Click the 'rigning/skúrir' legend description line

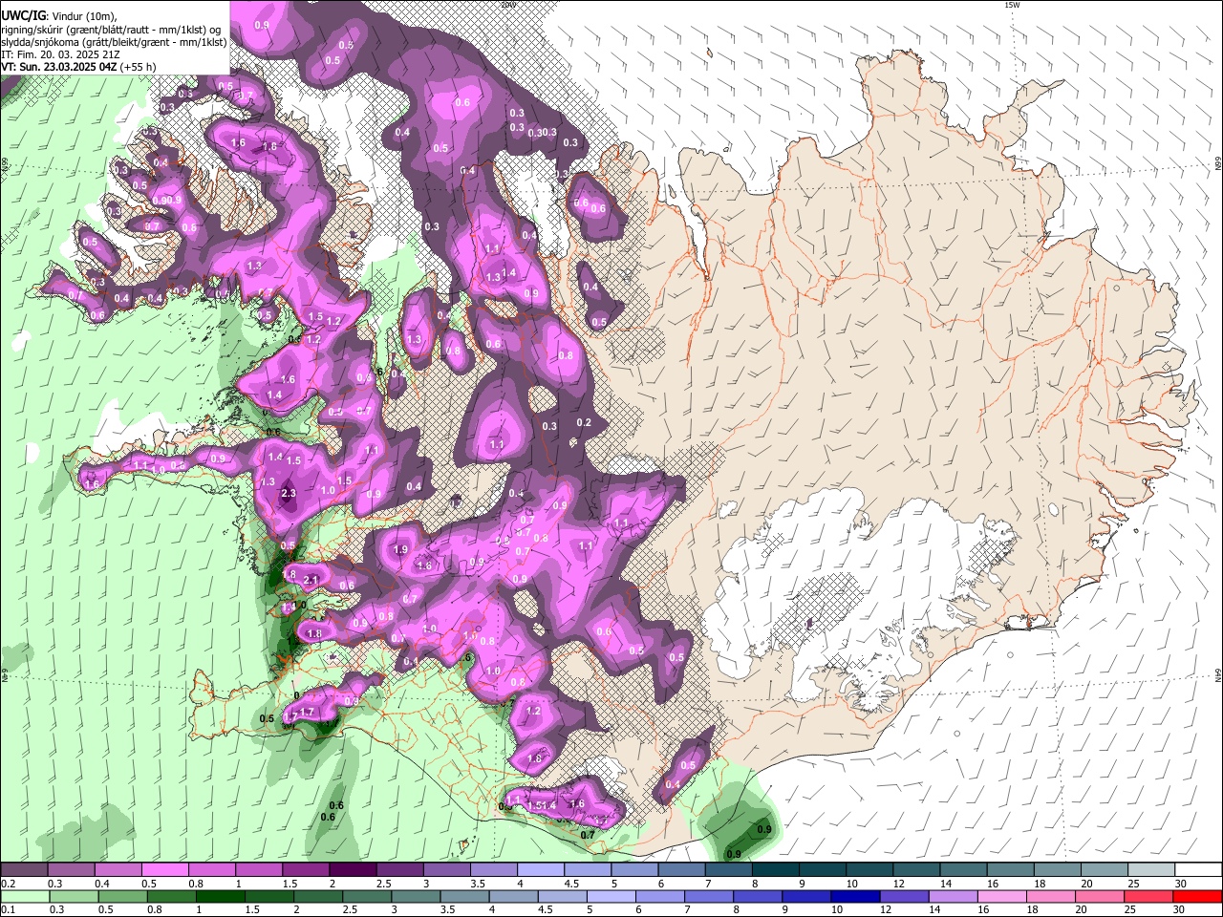pos(111,30)
